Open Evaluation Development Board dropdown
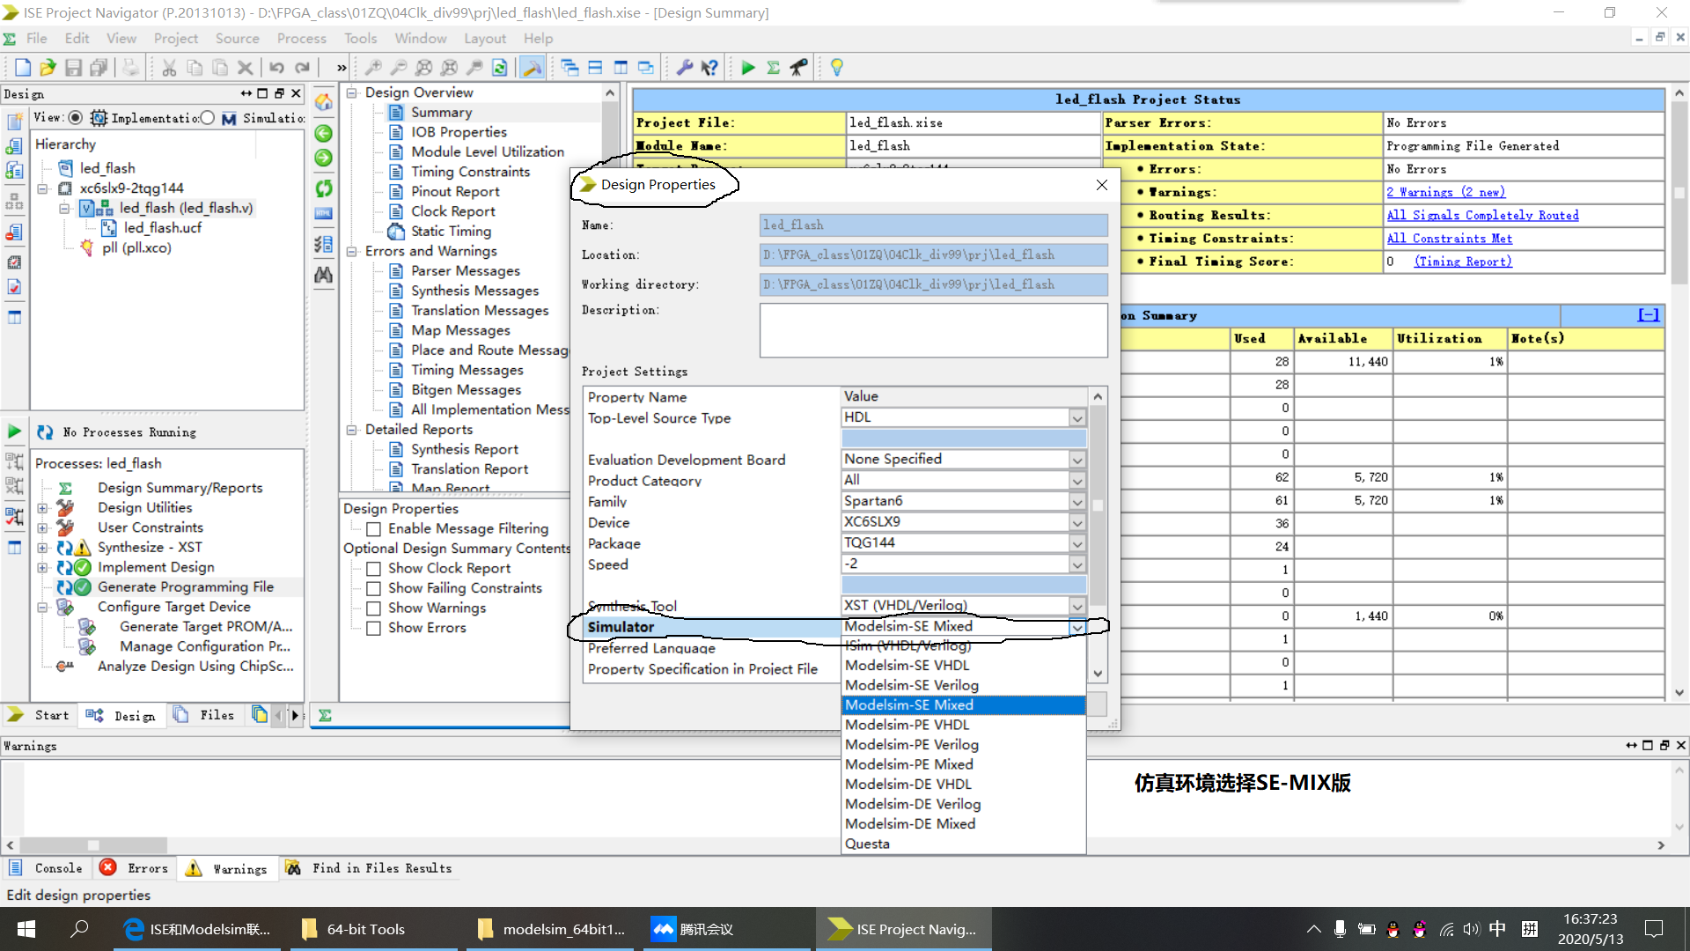Image resolution: width=1690 pixels, height=951 pixels. [1077, 460]
